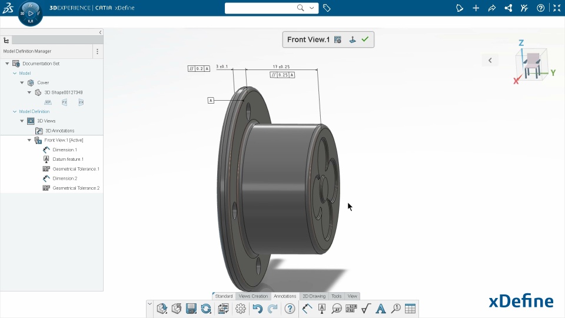Click the plus add icon in the top bar

(476, 8)
